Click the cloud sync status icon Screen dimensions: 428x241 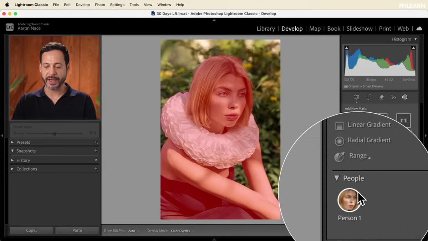point(419,29)
